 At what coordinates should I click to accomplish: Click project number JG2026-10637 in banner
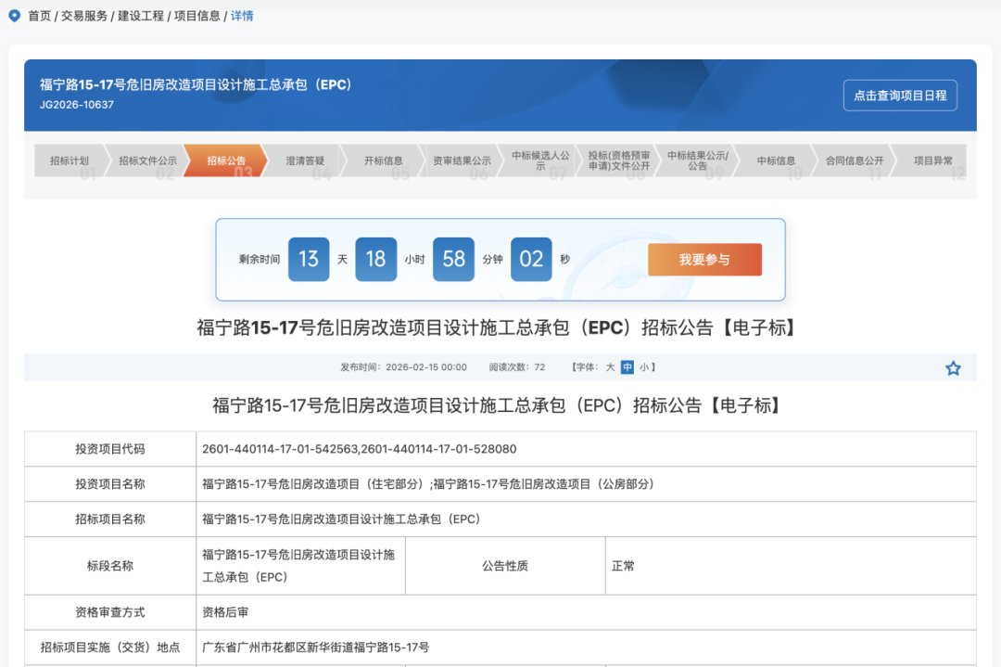77,105
